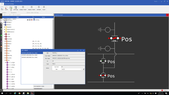Click the search keyword input field
169x95 pixels.
click(x=28, y=15)
